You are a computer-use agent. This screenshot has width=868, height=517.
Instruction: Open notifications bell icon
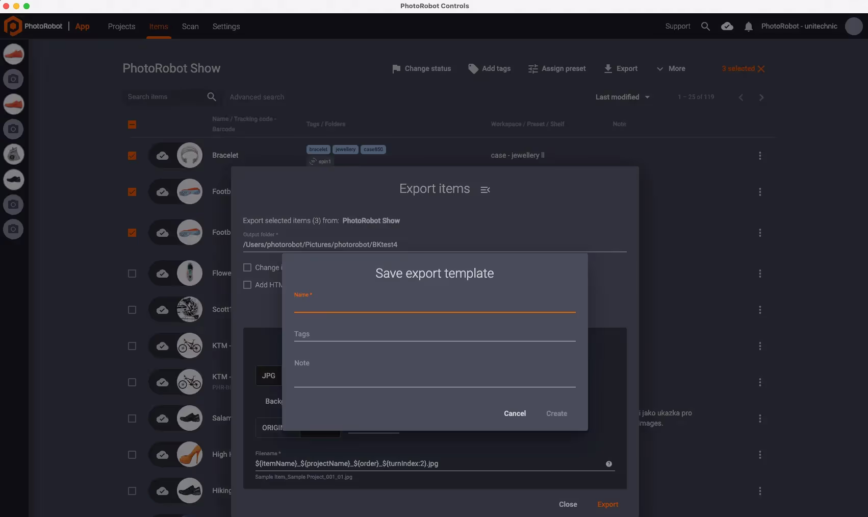click(748, 27)
